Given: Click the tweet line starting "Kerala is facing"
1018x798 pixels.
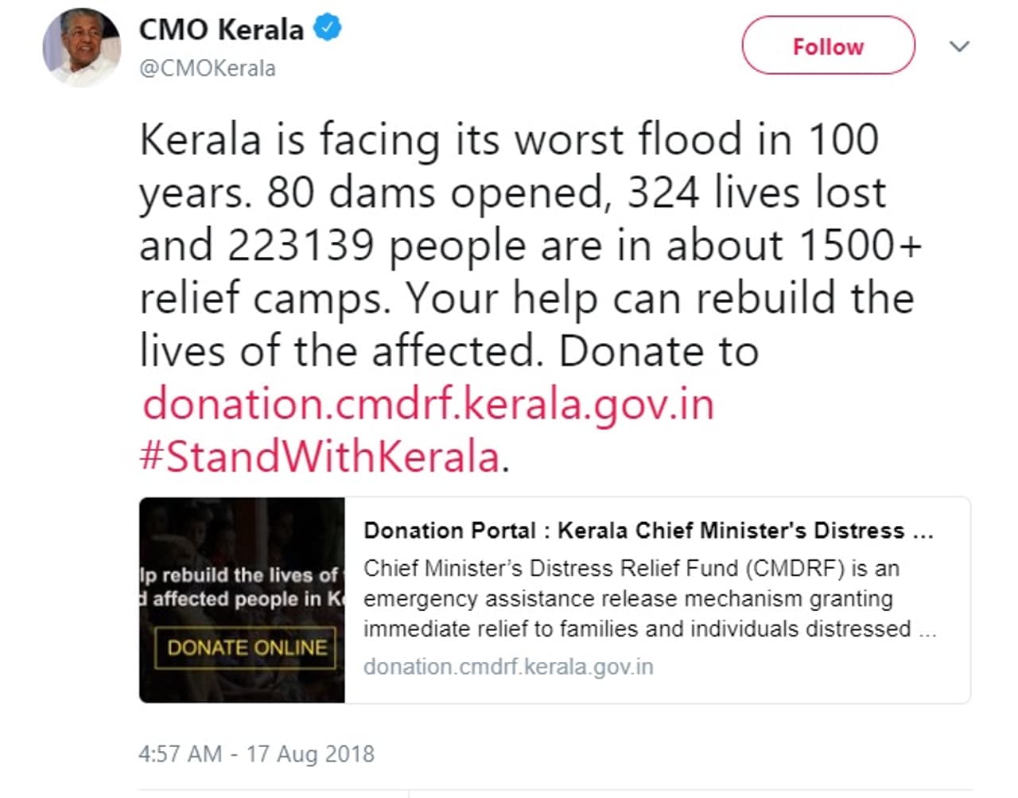Looking at the screenshot, I should click(509, 139).
